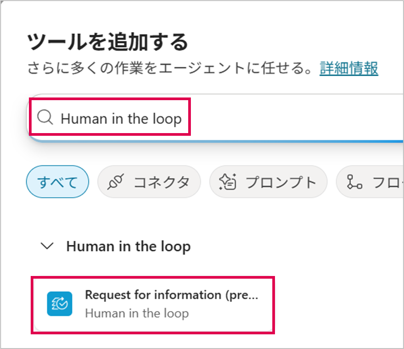Switch to the プロンプト filter
404x349 pixels.
point(268,182)
